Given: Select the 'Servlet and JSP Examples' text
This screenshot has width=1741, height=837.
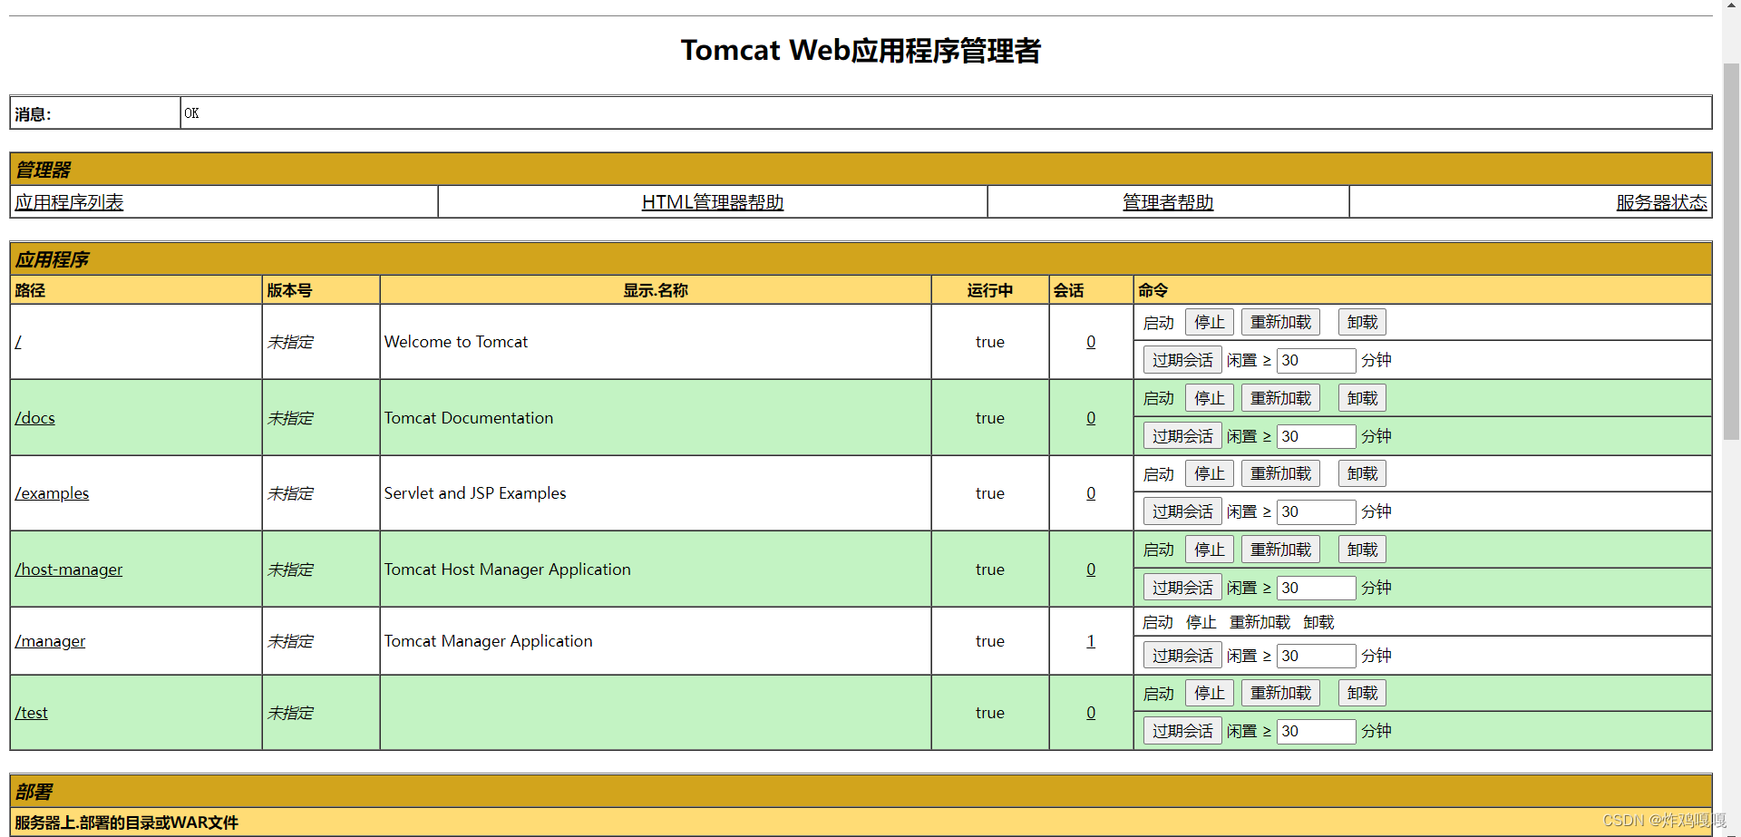Looking at the screenshot, I should click(475, 493).
